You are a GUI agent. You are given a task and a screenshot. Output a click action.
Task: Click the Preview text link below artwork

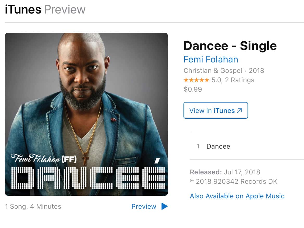(144, 206)
